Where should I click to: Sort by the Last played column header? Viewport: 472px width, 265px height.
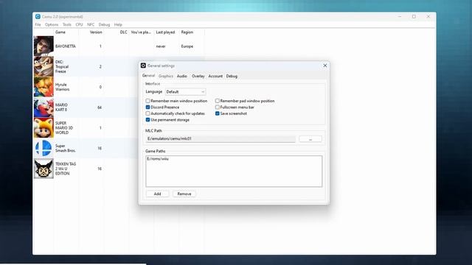point(165,32)
